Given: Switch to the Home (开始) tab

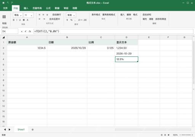Looking at the screenshot, I should tap(16, 8).
